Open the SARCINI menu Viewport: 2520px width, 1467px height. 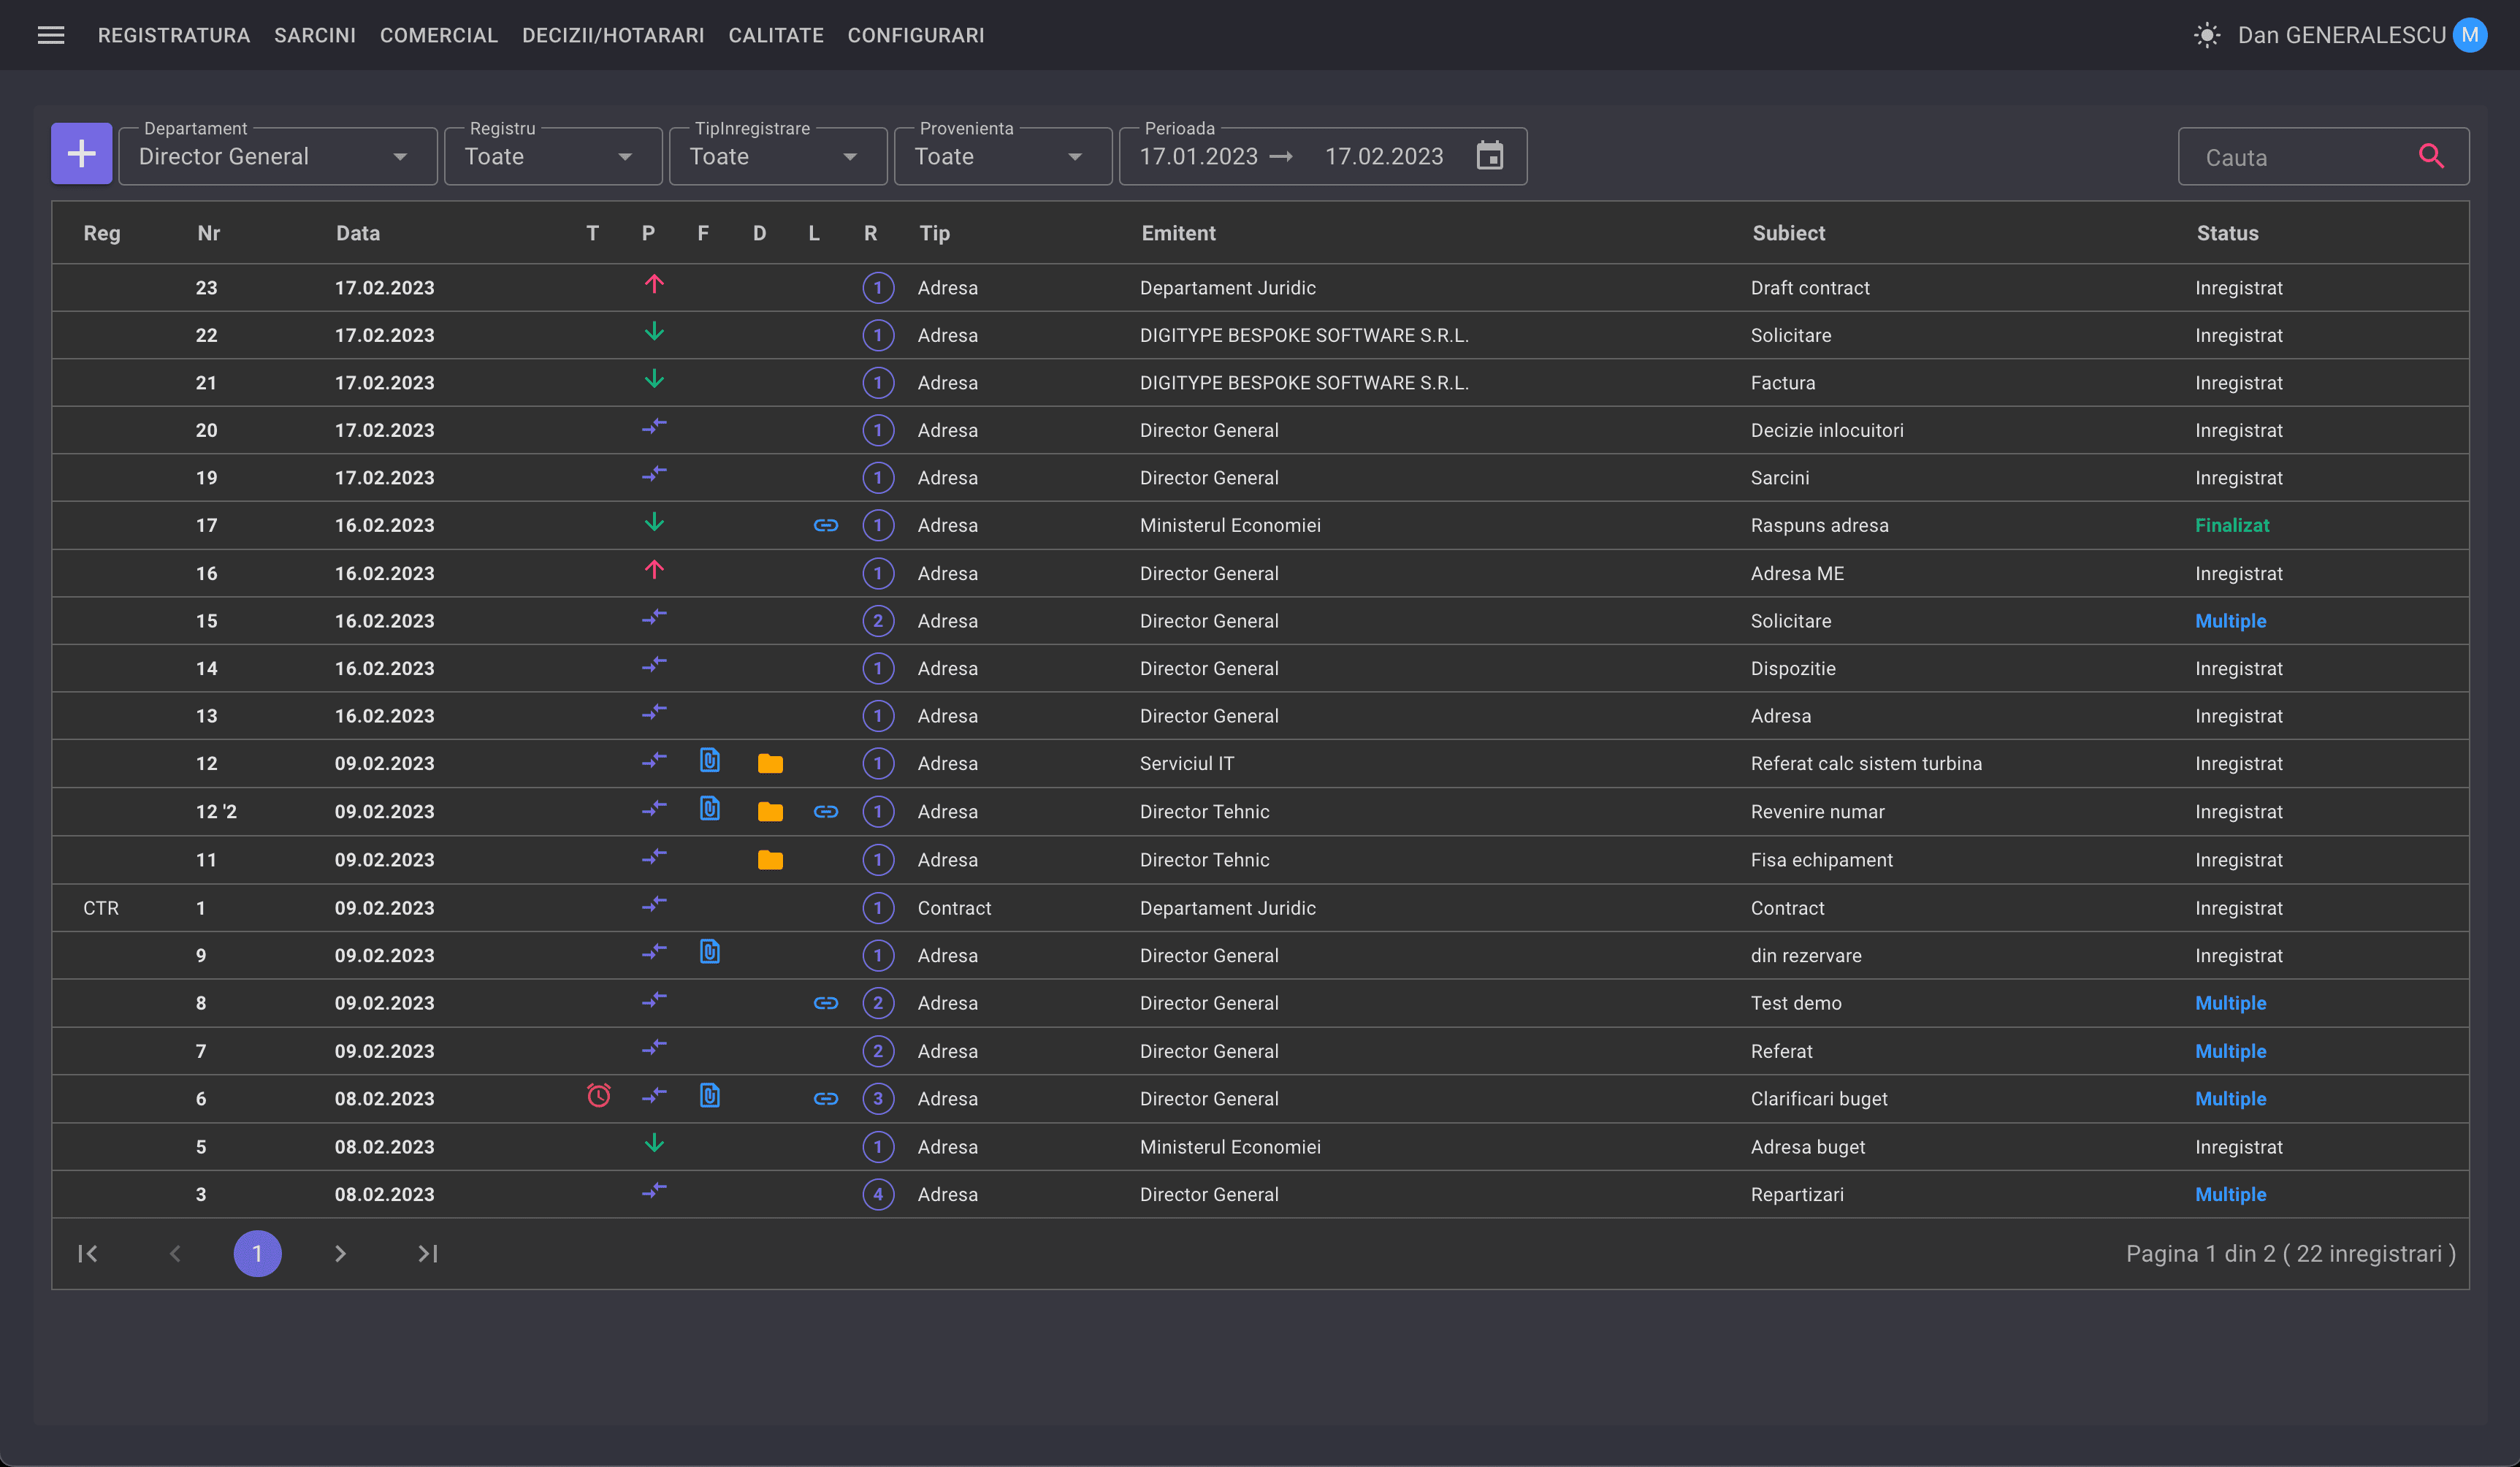(x=315, y=35)
